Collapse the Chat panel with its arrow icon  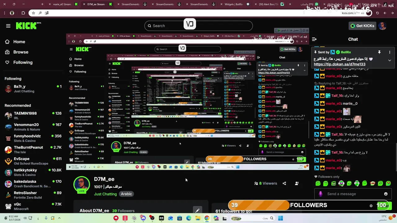(x=314, y=39)
